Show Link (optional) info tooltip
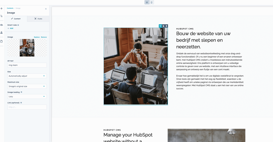Viewport: 273px width, 142px height. tap(21, 103)
